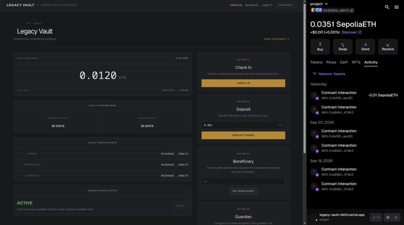Click the vault balance 0.0120 ETH

click(103, 76)
